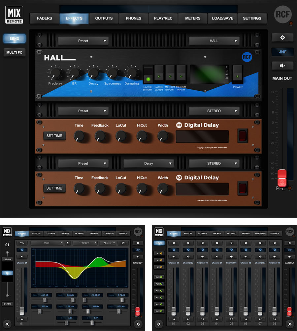Image resolution: width=297 pixels, height=331 pixels.
Task: Open Channel 08 gear settings in faders screen
Action: [x=275, y=243]
